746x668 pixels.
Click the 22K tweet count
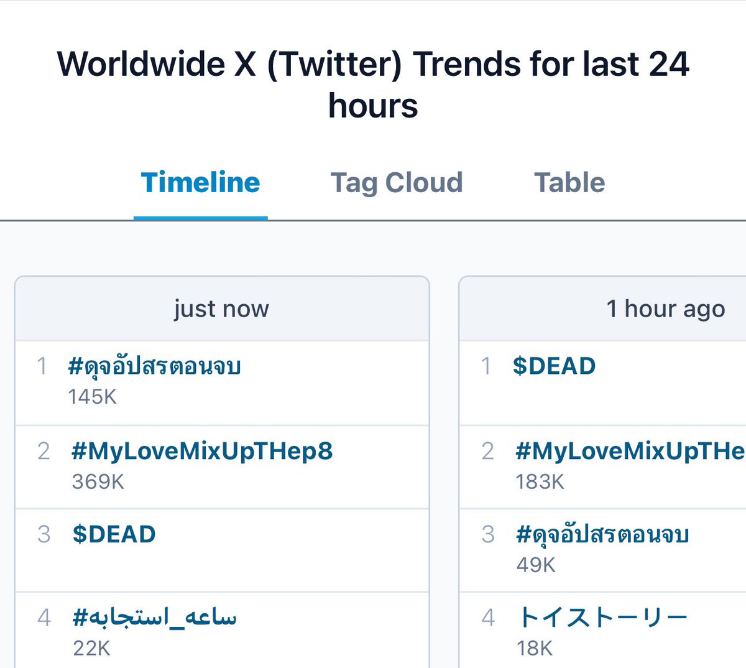point(91,648)
